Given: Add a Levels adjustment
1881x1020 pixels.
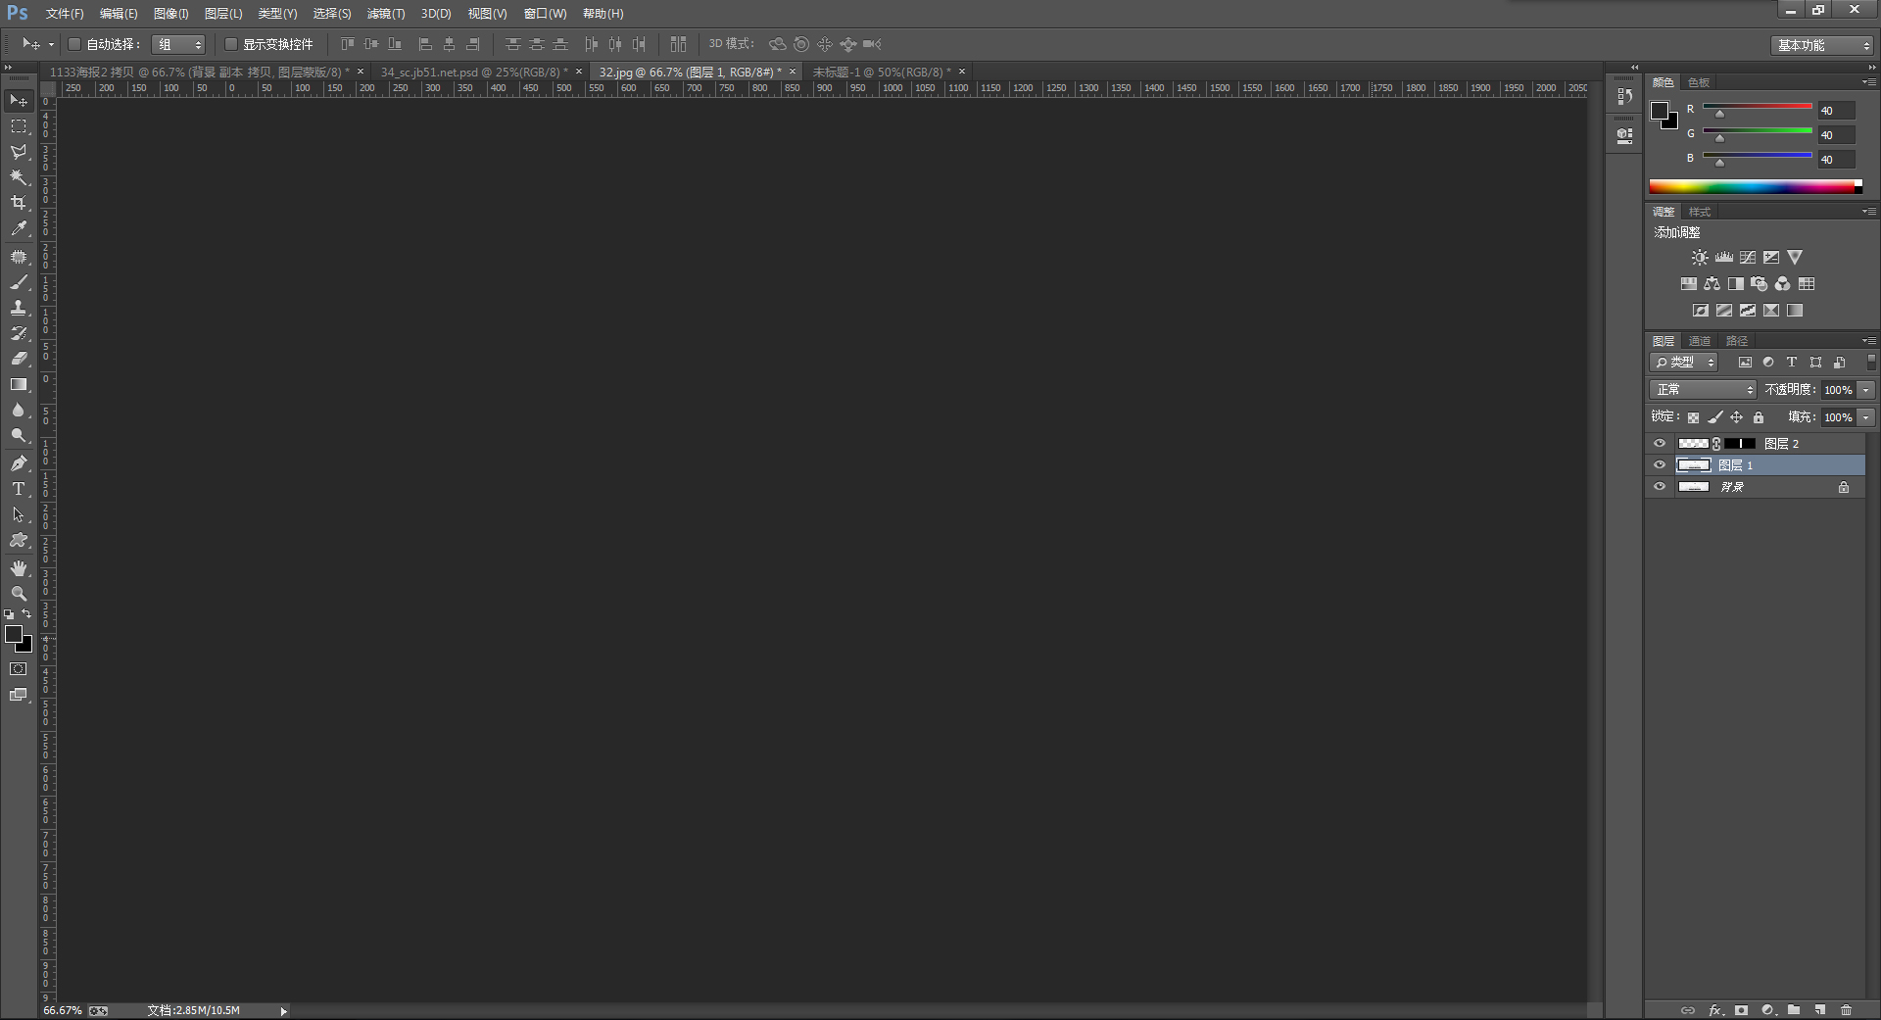Looking at the screenshot, I should point(1724,258).
